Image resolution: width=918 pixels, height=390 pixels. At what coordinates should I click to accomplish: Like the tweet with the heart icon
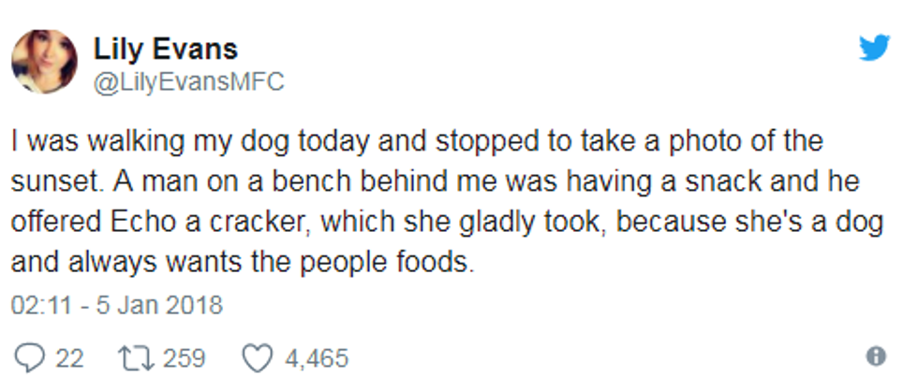click(258, 358)
